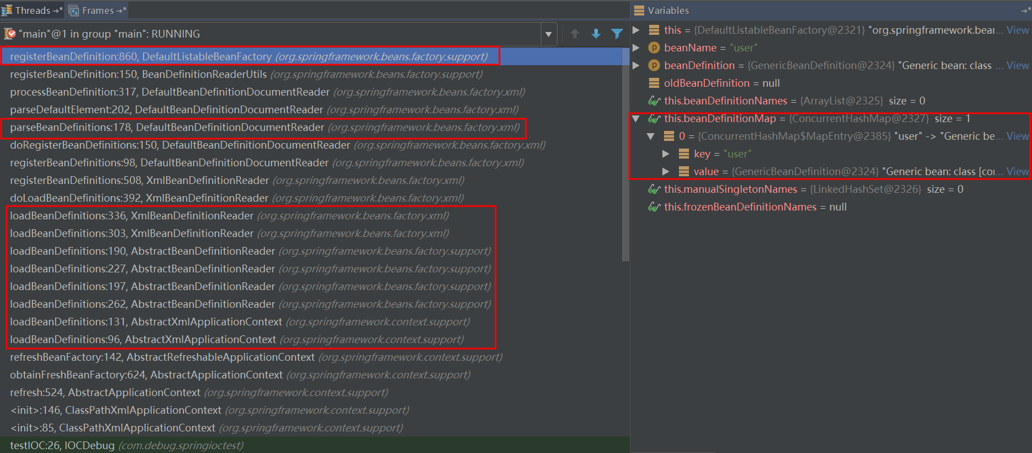Select this.beanDefinitionNames ArrayList row

point(831,101)
